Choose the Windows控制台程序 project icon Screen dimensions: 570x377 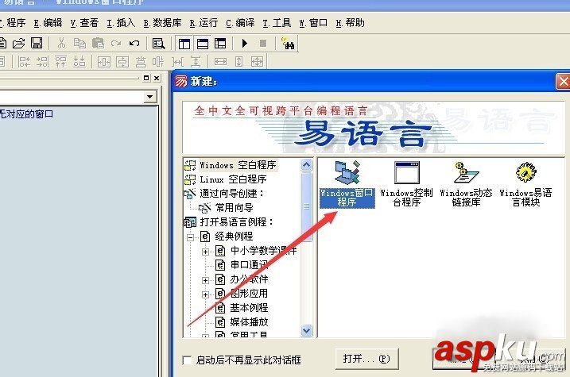tap(406, 184)
